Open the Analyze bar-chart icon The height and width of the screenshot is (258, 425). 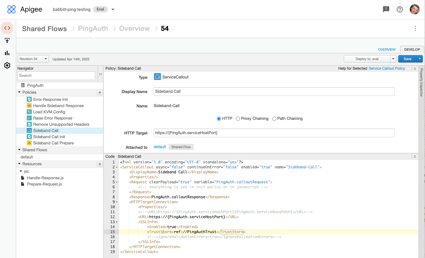[7, 53]
